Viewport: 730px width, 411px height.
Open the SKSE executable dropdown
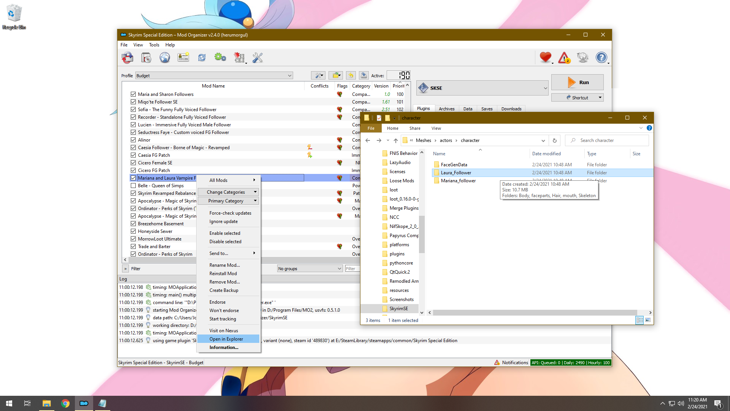pos(483,88)
